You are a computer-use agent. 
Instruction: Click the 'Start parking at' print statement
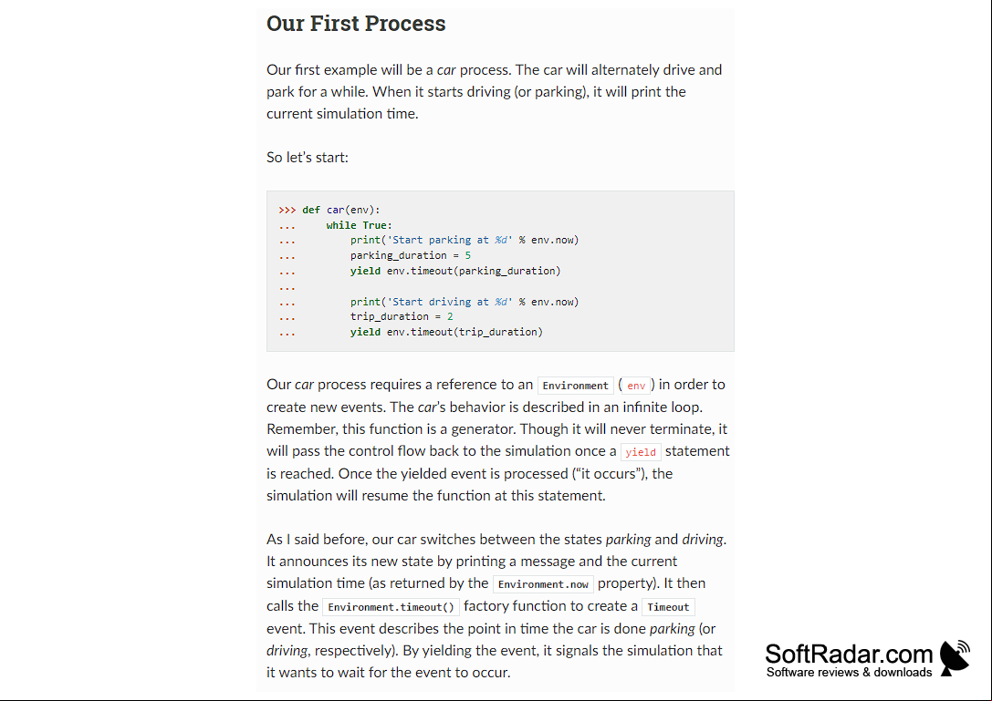(465, 240)
